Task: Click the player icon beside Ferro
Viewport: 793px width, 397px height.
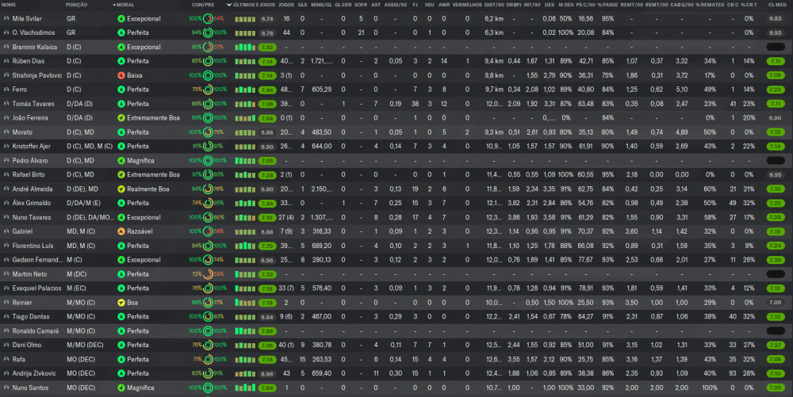Action: (6, 90)
